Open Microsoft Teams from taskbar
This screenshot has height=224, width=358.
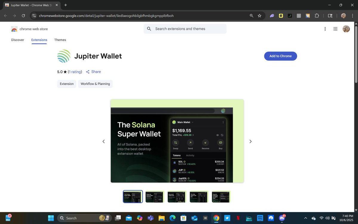click(150, 218)
